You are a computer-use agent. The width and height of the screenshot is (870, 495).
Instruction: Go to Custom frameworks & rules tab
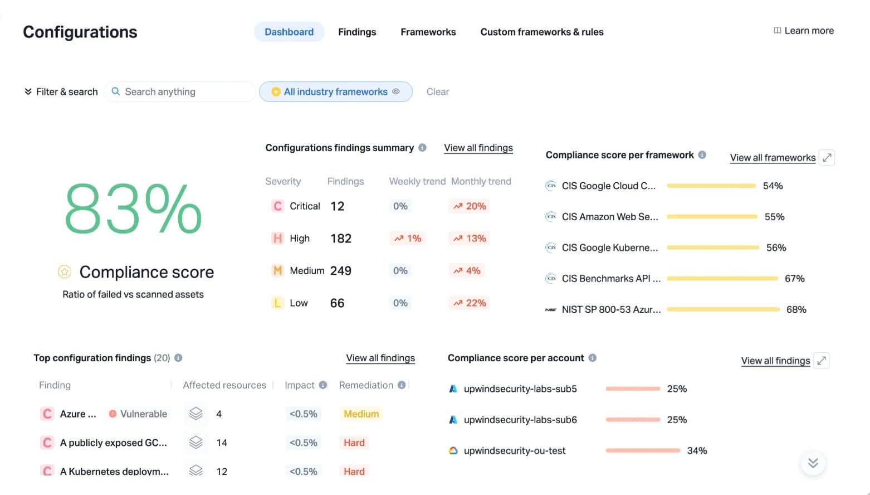(x=542, y=32)
